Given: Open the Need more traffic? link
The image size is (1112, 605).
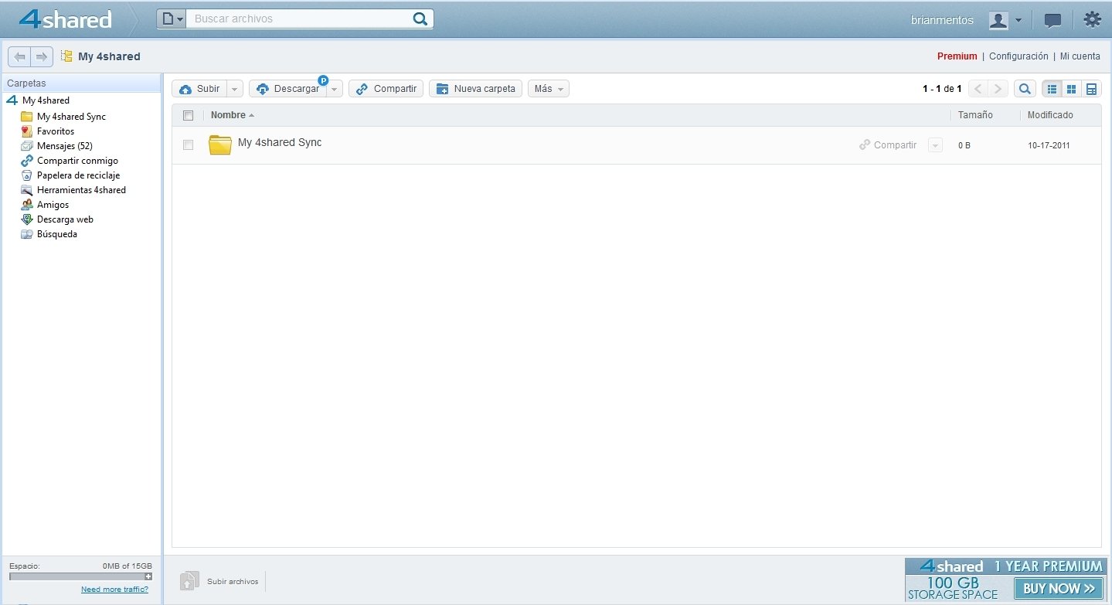Looking at the screenshot, I should tap(114, 590).
